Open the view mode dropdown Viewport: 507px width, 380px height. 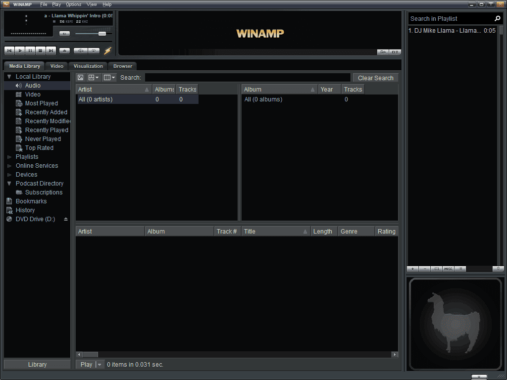[94, 78]
